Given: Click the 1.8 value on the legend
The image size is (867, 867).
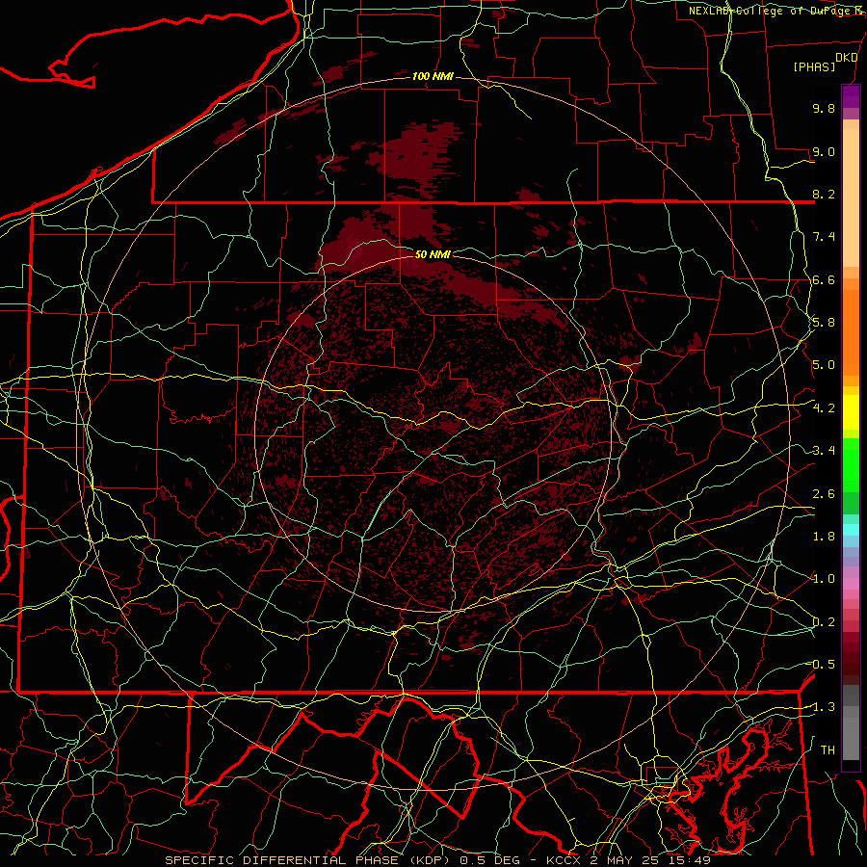Looking at the screenshot, I should click(824, 537).
